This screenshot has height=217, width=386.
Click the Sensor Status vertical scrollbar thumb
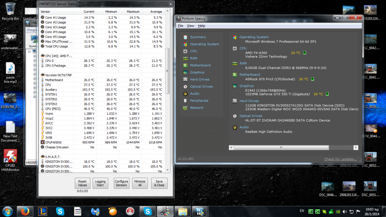(167, 71)
